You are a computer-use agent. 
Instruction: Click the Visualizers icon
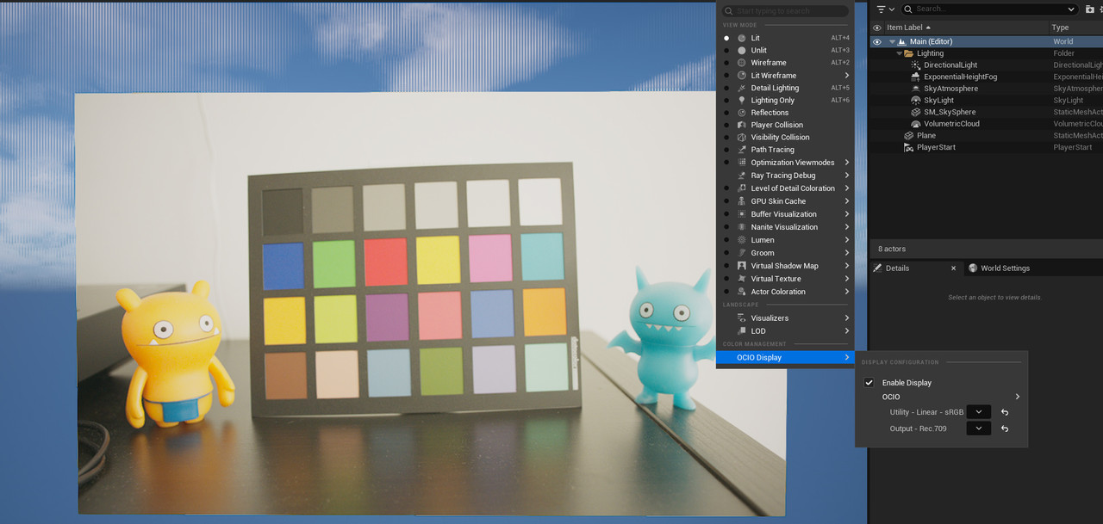tap(742, 318)
